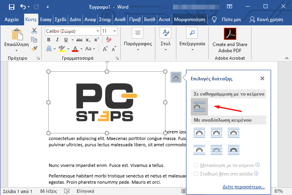The width and height of the screenshot is (292, 195).
Task: Apply the red font color
Action: pos(75,49)
